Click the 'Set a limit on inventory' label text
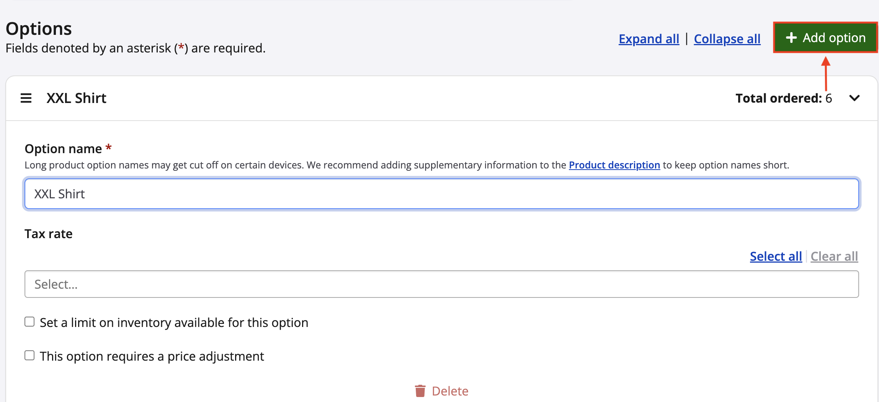The width and height of the screenshot is (879, 402). pyautogui.click(x=174, y=323)
